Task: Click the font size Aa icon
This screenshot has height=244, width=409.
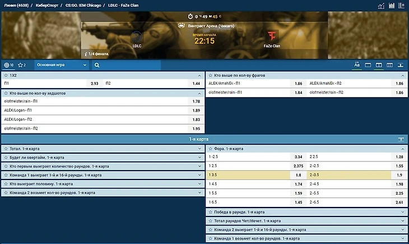Action: point(357,65)
